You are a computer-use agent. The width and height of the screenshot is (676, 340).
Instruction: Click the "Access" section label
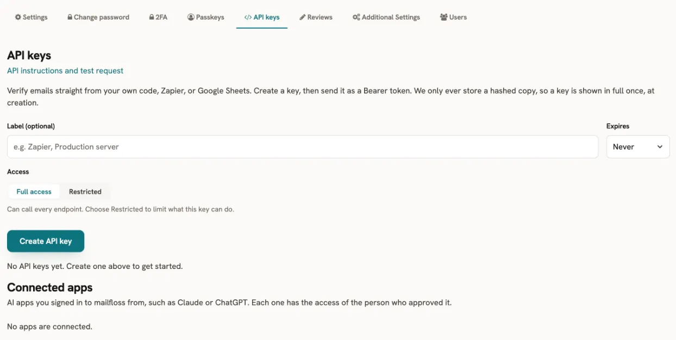click(x=18, y=171)
